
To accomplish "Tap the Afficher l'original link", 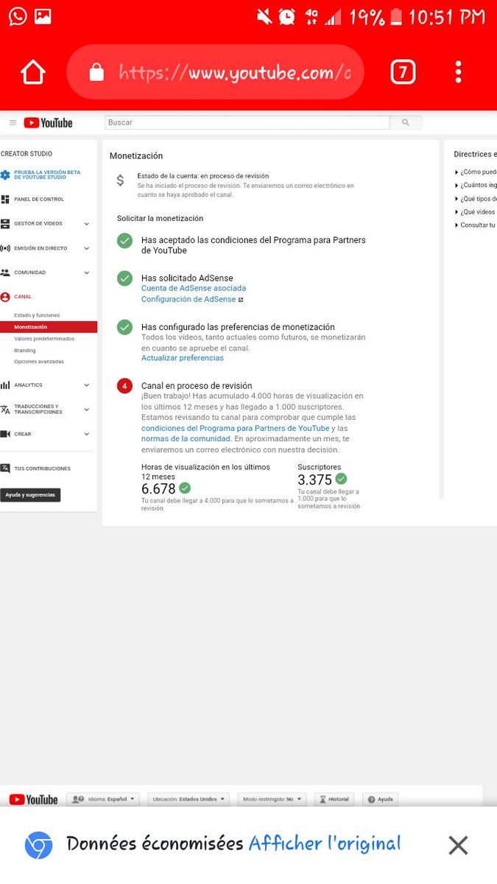I will [x=325, y=844].
